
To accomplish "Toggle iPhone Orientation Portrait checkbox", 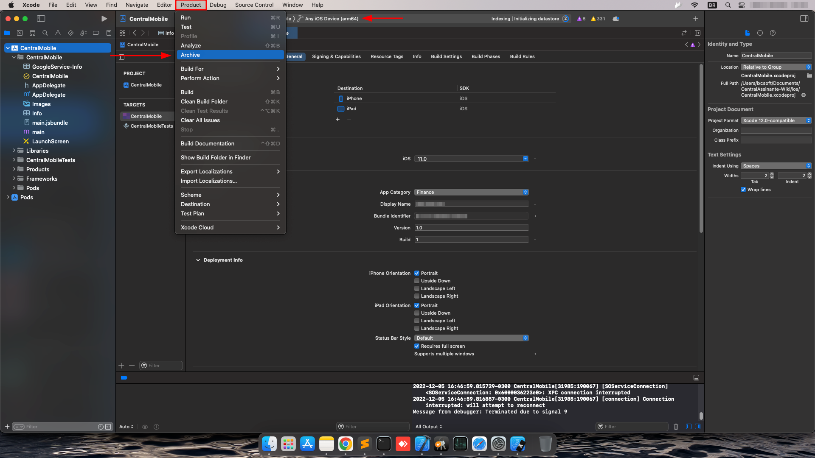I will pos(417,273).
